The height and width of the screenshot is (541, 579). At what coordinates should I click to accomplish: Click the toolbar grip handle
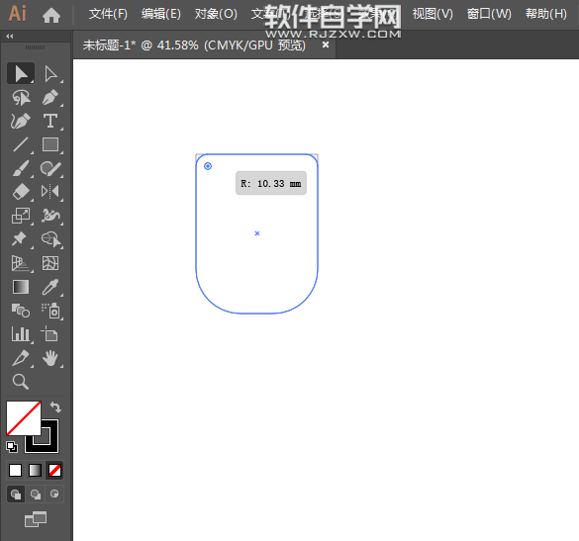[35, 47]
